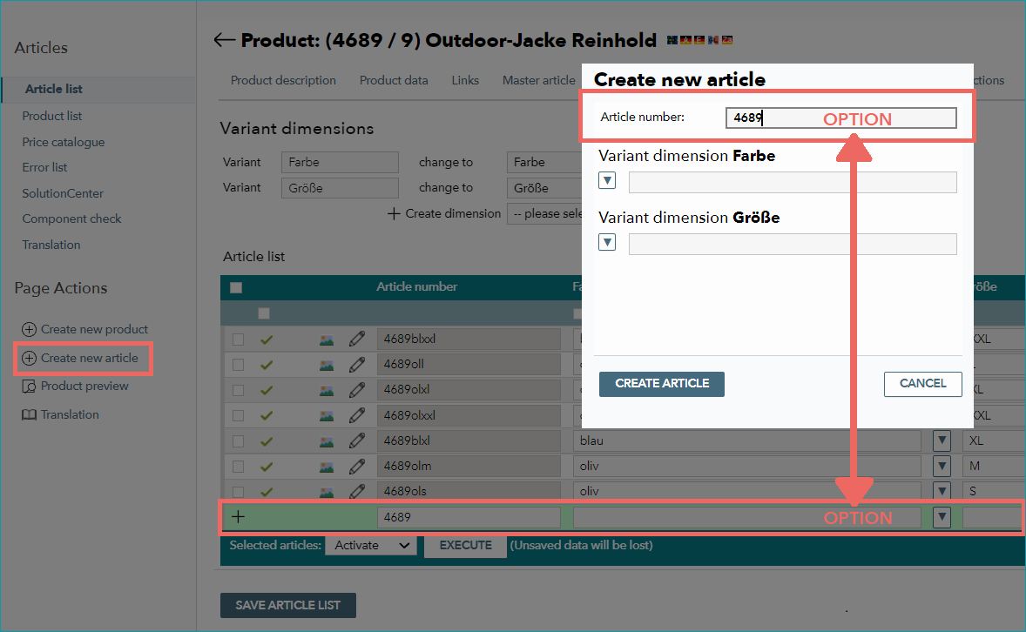
Task: Click the Farbe value field in the dialog
Action: click(x=793, y=182)
